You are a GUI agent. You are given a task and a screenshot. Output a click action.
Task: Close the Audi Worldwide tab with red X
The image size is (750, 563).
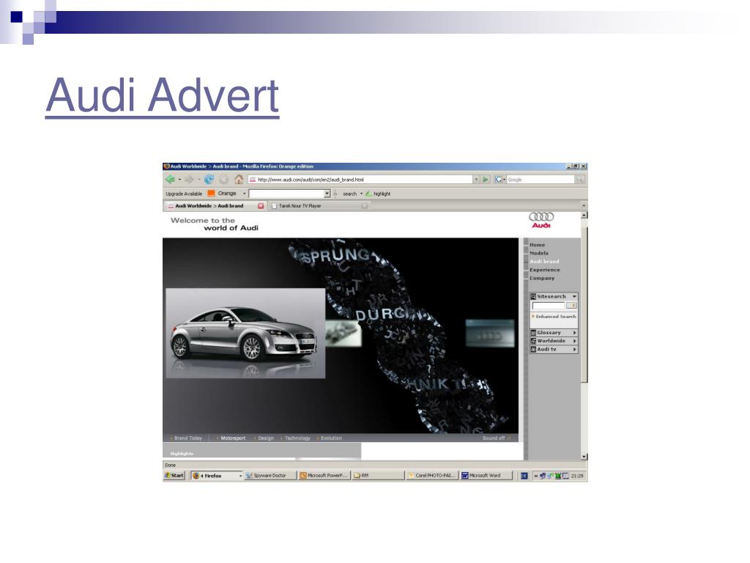click(261, 206)
